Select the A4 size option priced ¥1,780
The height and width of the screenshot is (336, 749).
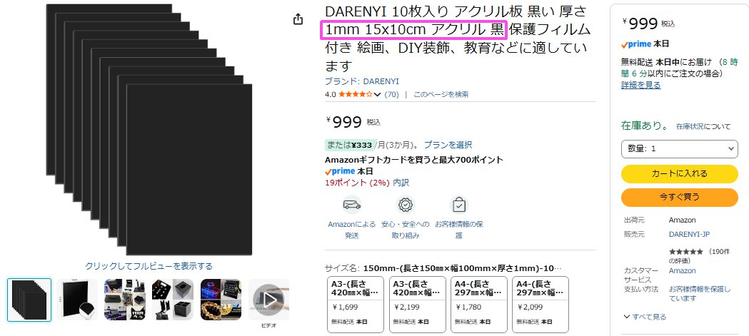click(478, 305)
